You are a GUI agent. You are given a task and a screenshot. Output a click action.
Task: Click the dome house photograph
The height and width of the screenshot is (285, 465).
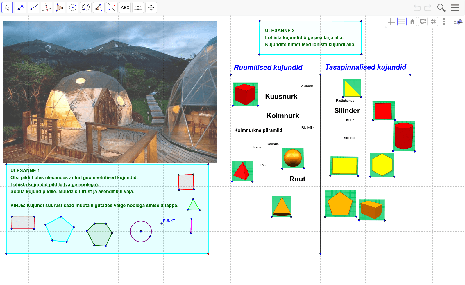[x=110, y=92]
